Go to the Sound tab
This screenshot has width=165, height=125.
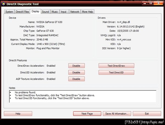tap(45, 12)
